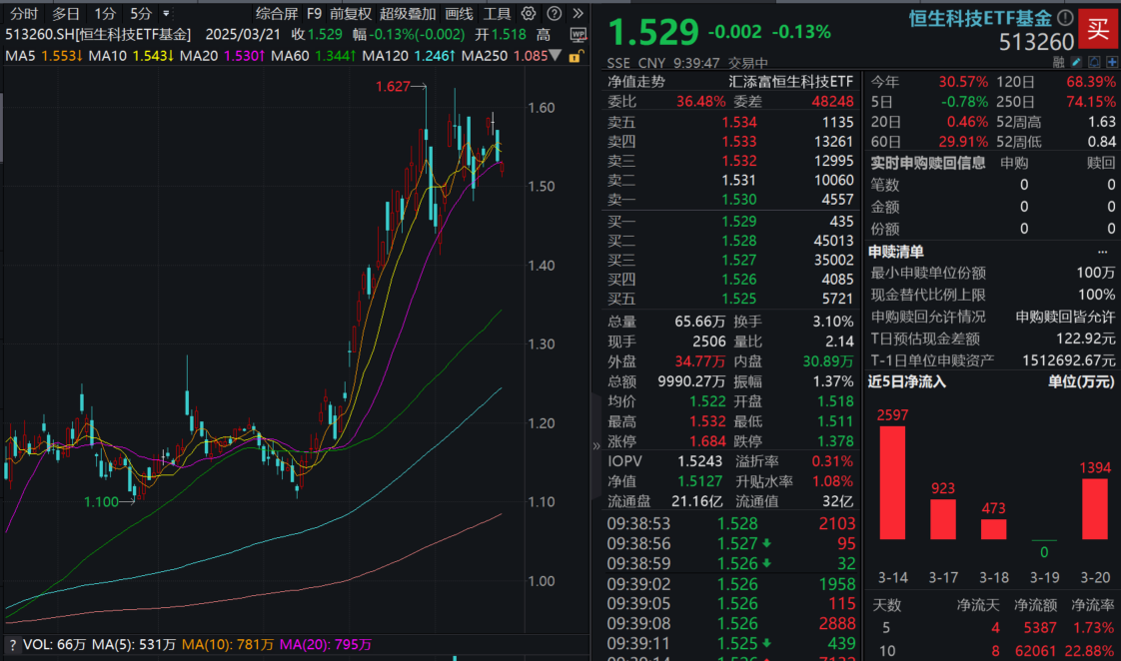Open the bell alert icon
The height and width of the screenshot is (661, 1121).
[x=1094, y=62]
